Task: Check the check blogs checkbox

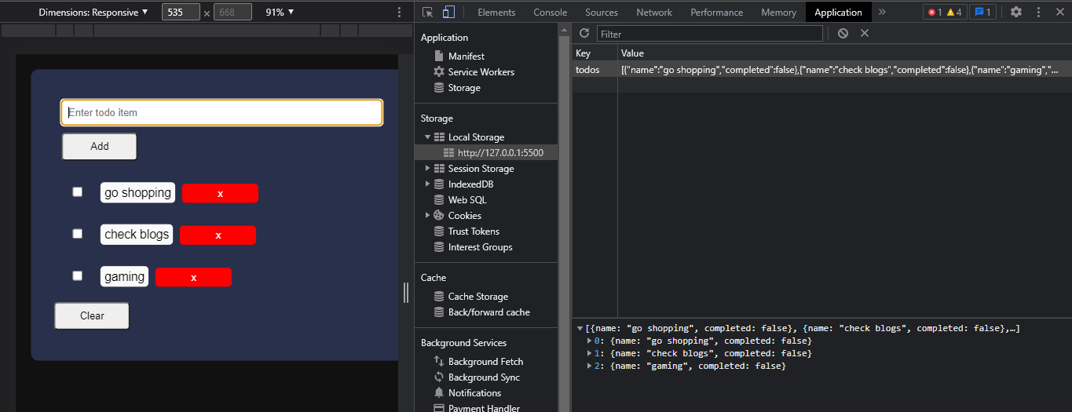Action: (77, 234)
